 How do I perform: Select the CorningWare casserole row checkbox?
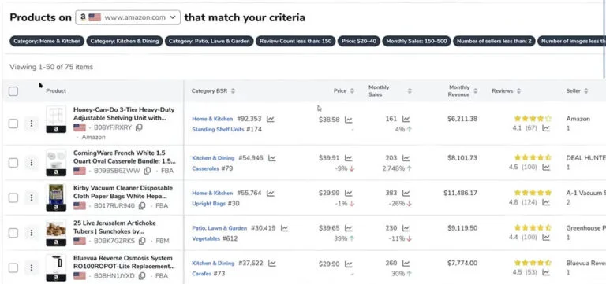coord(13,163)
